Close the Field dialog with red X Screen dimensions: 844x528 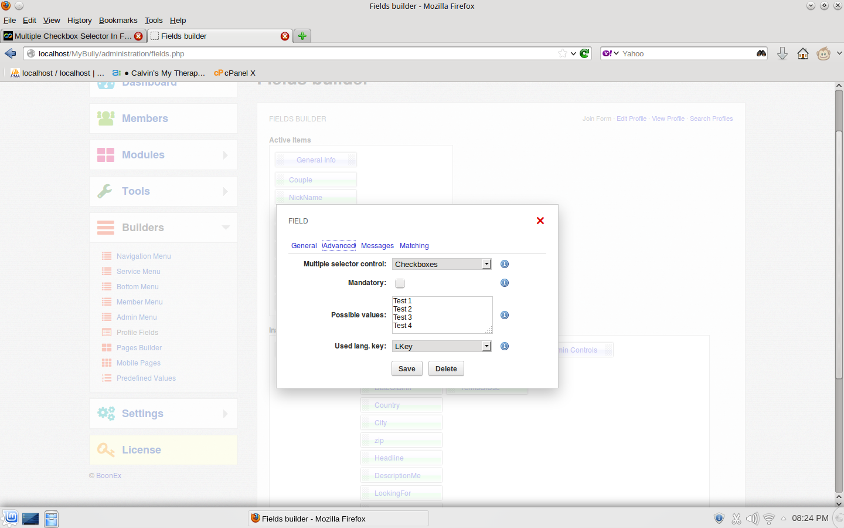[540, 221]
